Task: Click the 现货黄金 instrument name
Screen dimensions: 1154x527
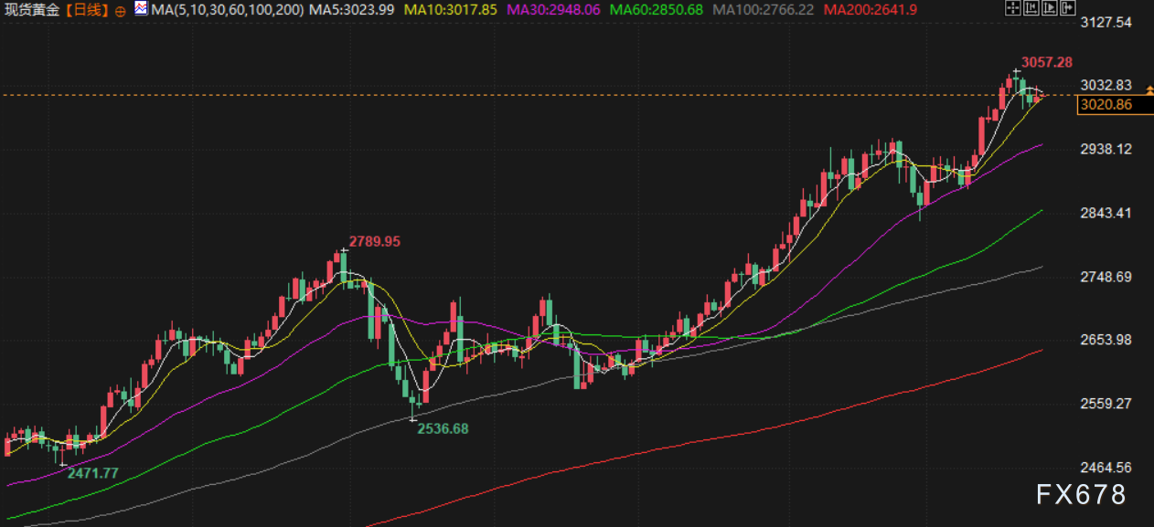Action: point(31,10)
